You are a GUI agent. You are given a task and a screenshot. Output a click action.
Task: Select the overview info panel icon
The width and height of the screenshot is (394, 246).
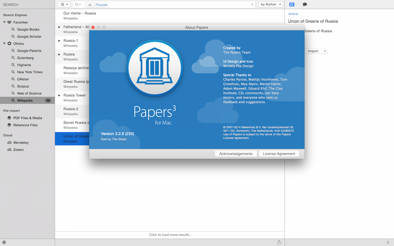[292, 5]
